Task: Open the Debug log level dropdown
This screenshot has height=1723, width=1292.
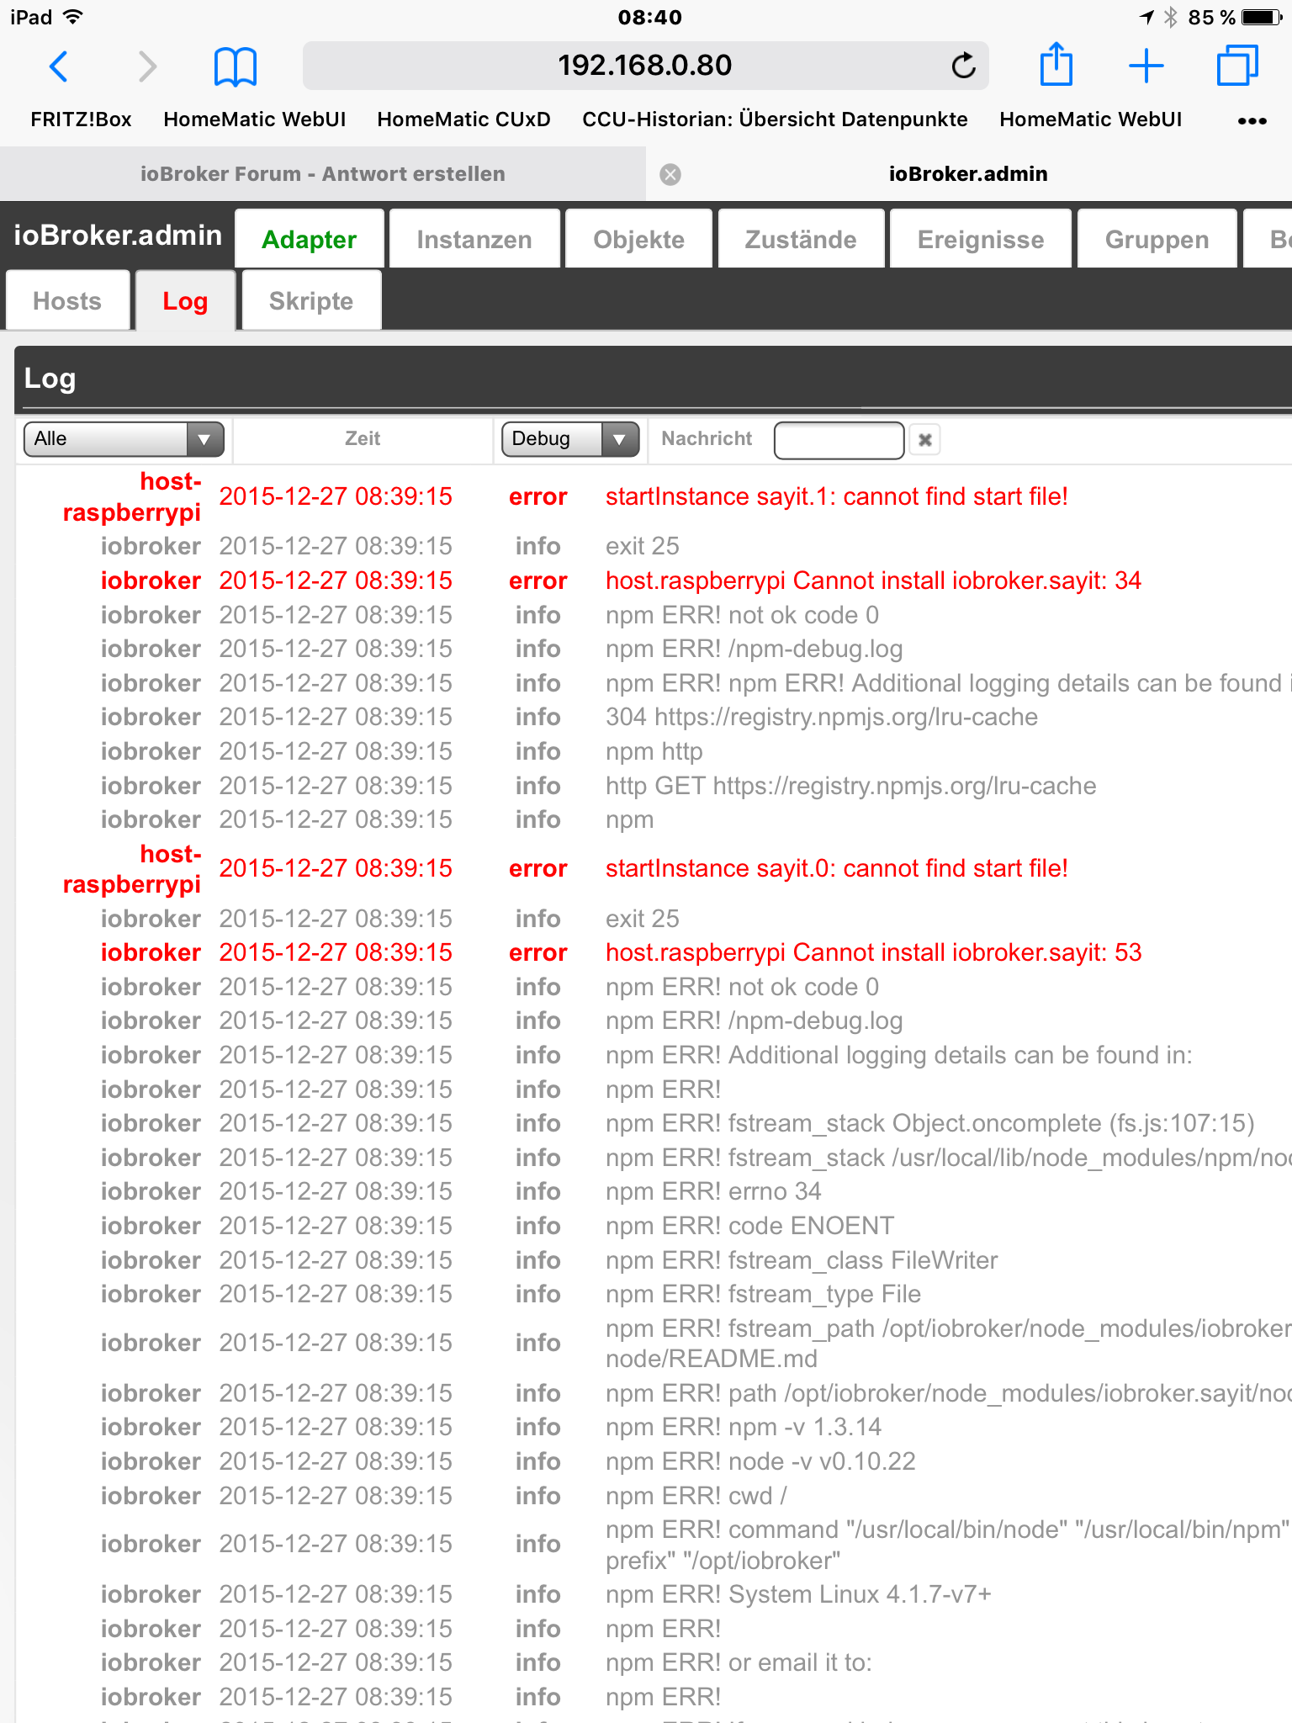Action: 570,439
